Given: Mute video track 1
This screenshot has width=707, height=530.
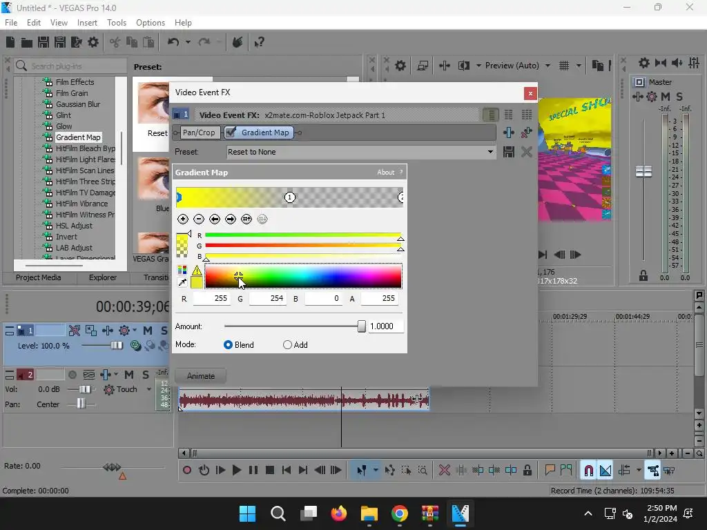Looking at the screenshot, I should coord(148,331).
